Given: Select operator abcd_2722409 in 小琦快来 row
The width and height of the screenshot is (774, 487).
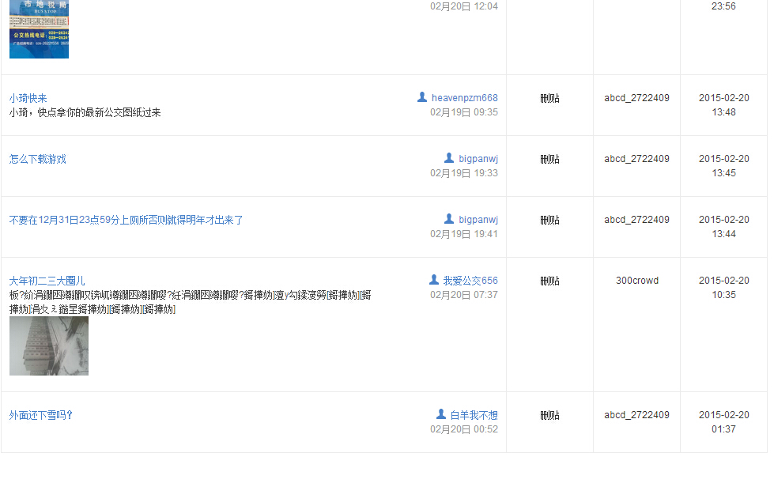Looking at the screenshot, I should (636, 98).
